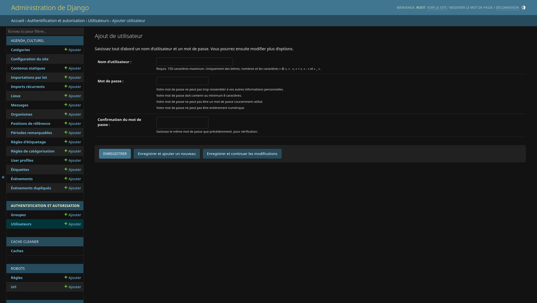
Task: Toggle the light/dark theme icon
Action: tap(524, 8)
